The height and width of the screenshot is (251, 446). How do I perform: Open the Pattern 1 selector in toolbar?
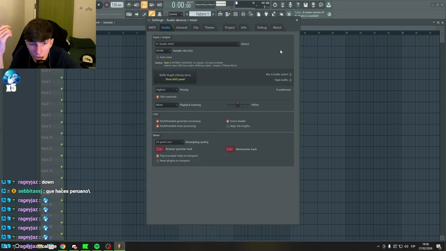point(201,14)
